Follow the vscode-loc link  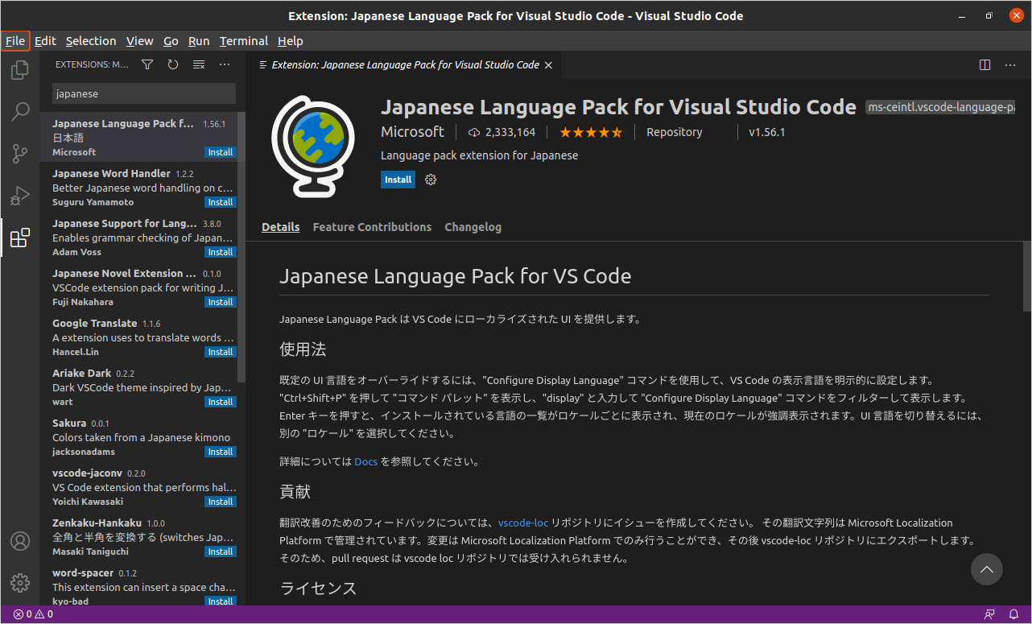(523, 523)
